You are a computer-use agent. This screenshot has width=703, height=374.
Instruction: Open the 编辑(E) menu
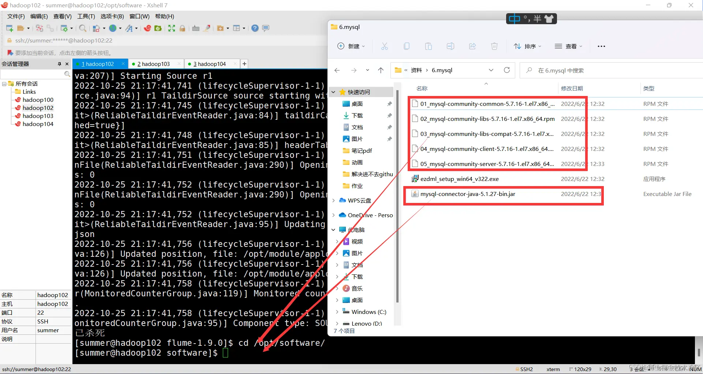point(39,16)
